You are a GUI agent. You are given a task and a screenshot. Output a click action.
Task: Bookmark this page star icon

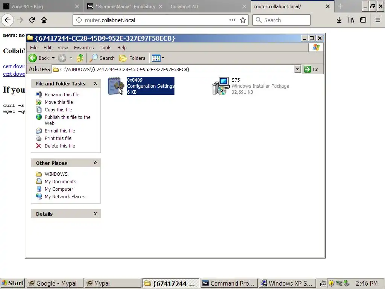point(243,20)
